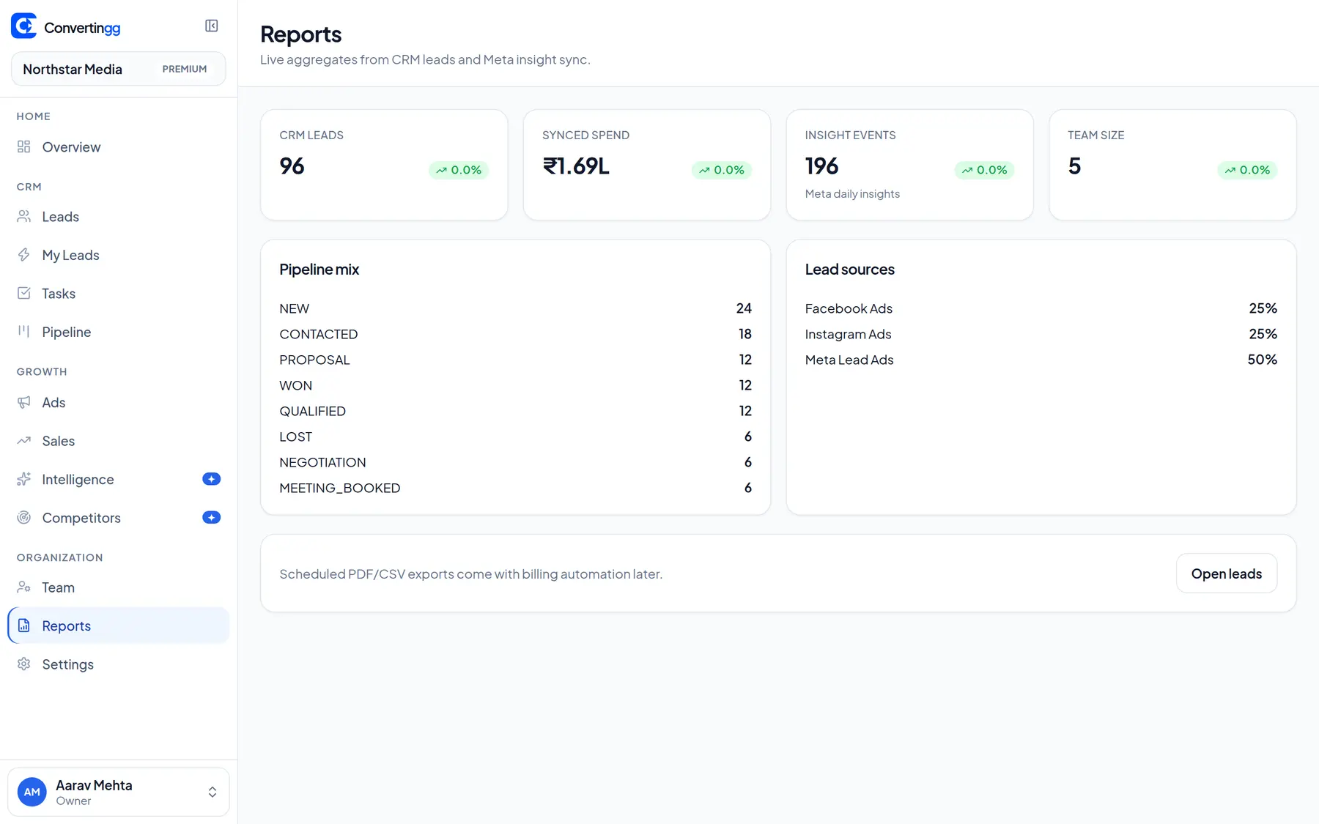This screenshot has height=824, width=1319.
Task: Click the Team members icon
Action: (24, 587)
